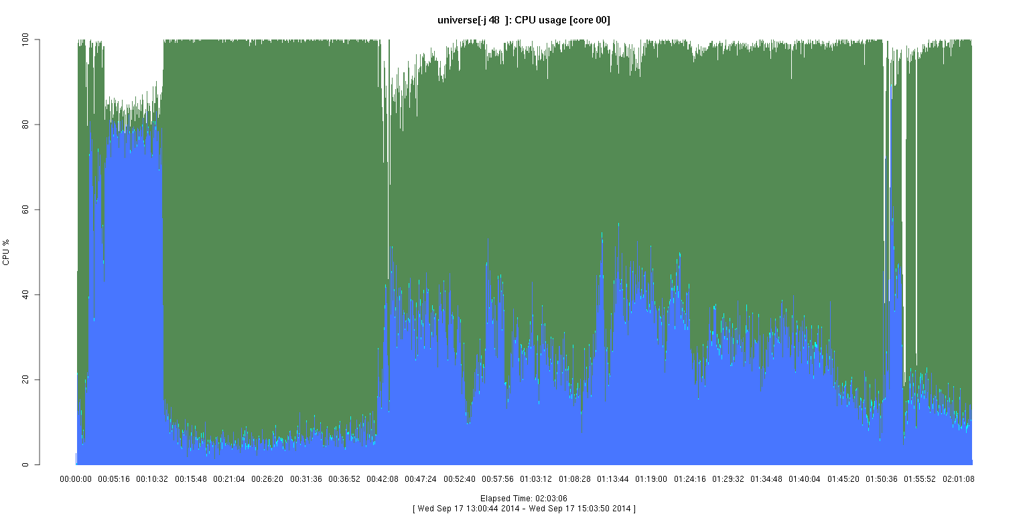Click the x-axis time label 00:21:04
This screenshot has height=514, width=1029.
coord(229,479)
